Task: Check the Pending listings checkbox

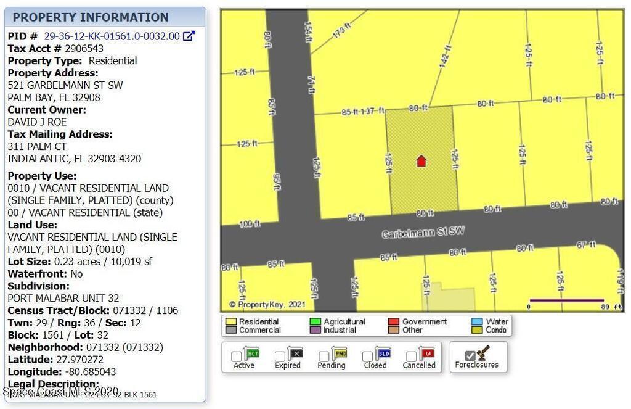Action: [324, 357]
